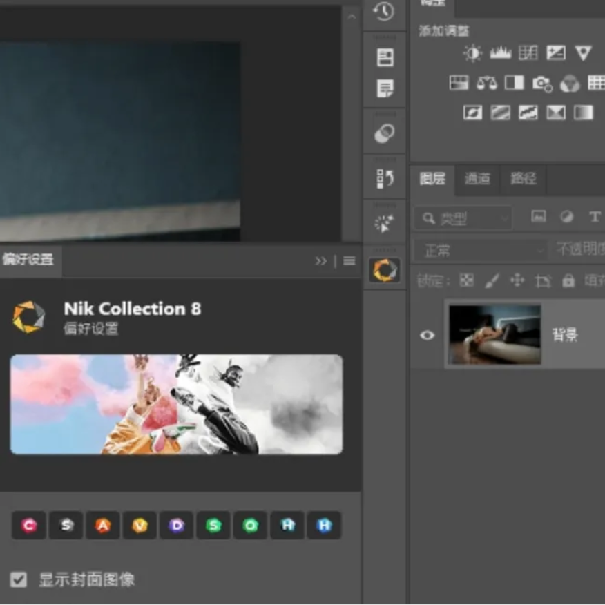Add a Channel Mixer adjustment (three circles)
The image size is (605, 605).
(x=570, y=84)
